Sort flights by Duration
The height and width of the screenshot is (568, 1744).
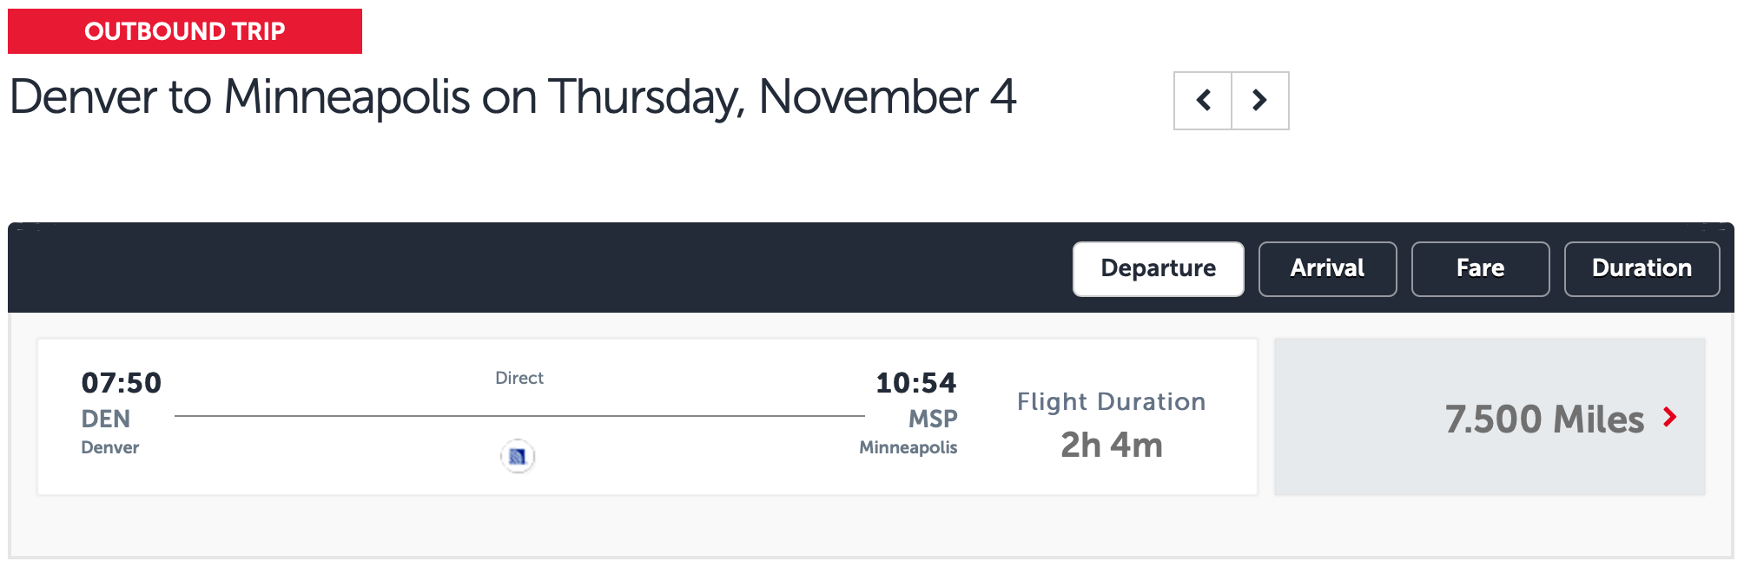pyautogui.click(x=1641, y=268)
